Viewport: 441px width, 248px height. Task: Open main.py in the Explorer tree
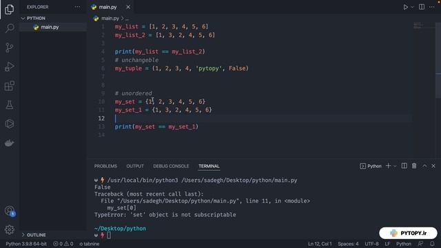click(50, 27)
